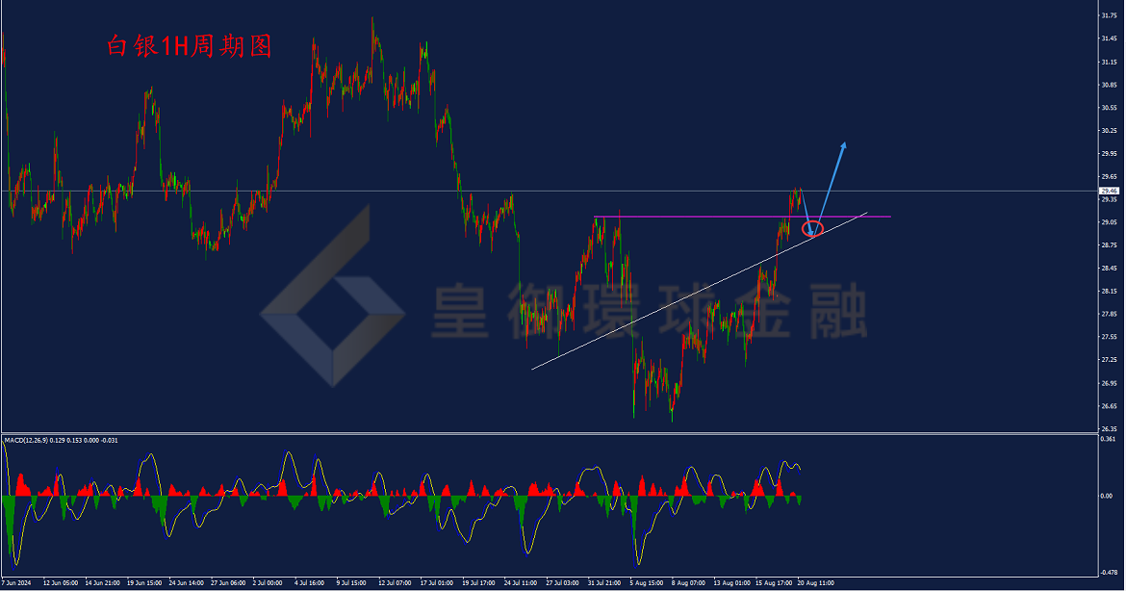Click the 7 Jun 2024 date label

tap(16, 583)
